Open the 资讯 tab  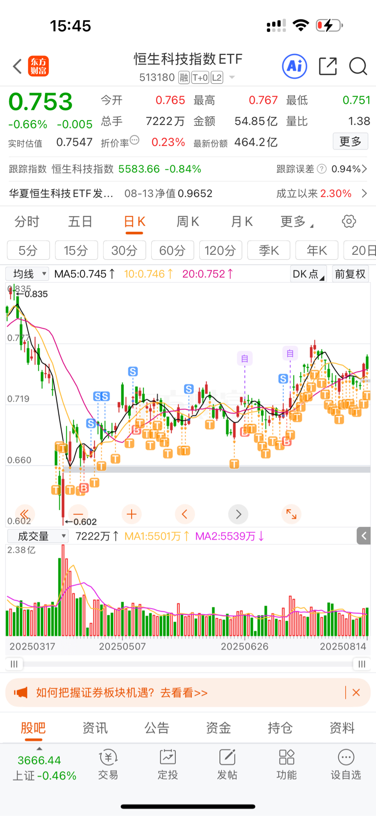pyautogui.click(x=95, y=728)
